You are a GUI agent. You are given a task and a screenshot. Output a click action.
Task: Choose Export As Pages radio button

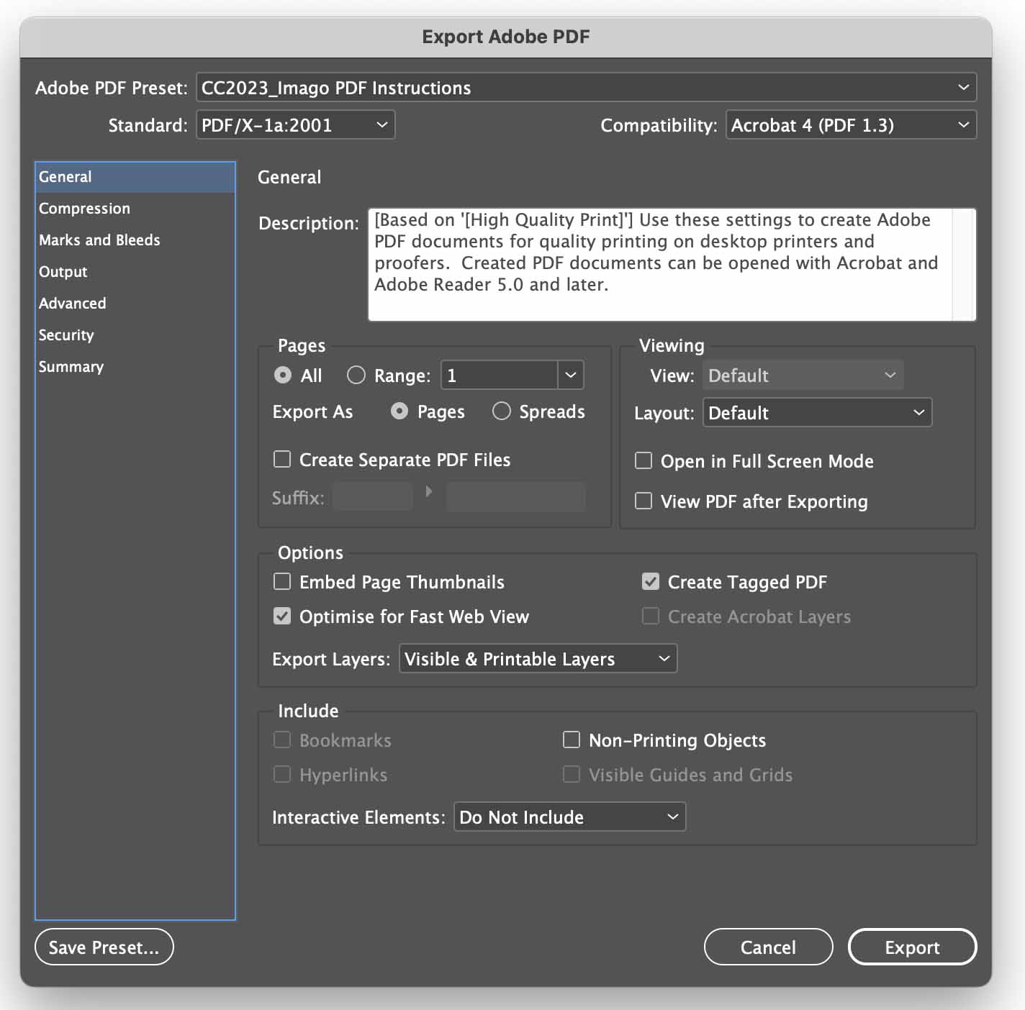tap(399, 411)
